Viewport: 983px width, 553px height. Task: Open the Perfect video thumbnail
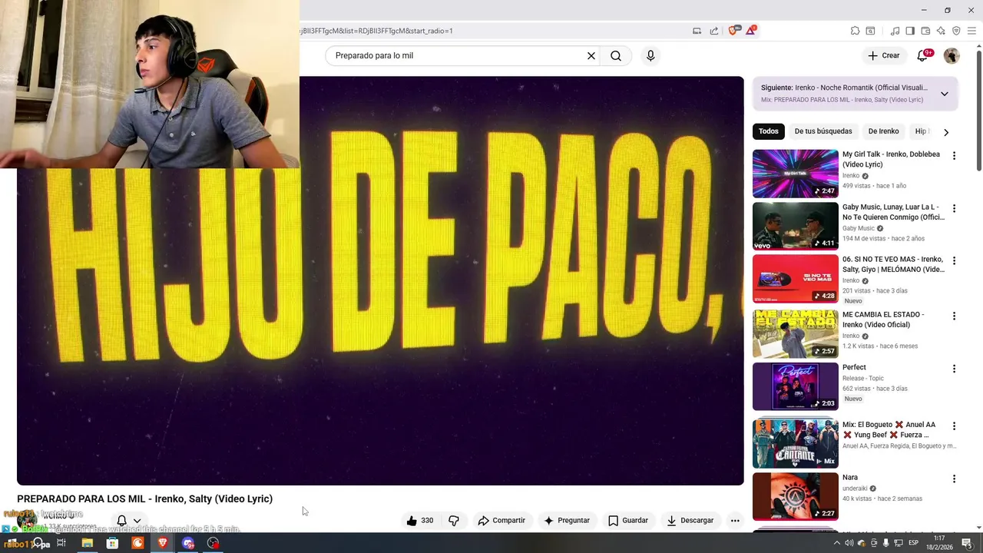796,387
